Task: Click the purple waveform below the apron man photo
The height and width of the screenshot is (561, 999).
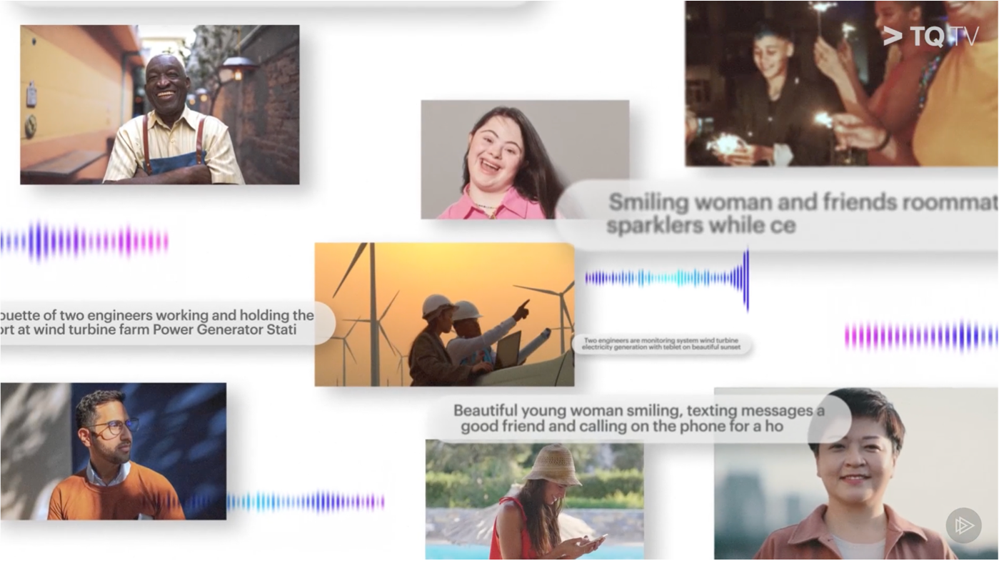Action: pyautogui.click(x=84, y=242)
